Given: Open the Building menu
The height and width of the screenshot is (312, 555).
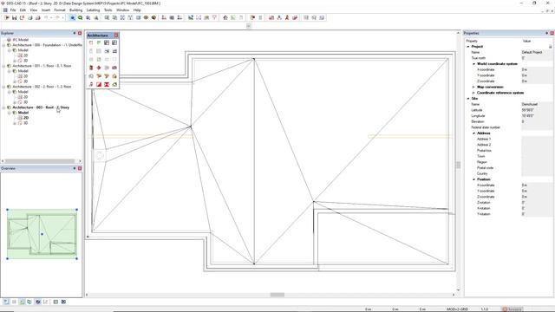Looking at the screenshot, I should coord(75,10).
